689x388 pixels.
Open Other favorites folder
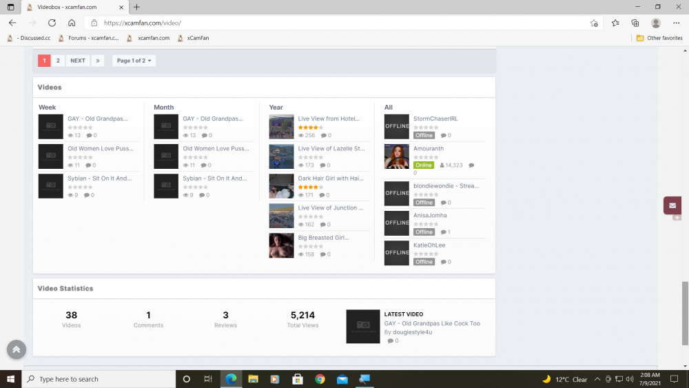[x=659, y=38]
